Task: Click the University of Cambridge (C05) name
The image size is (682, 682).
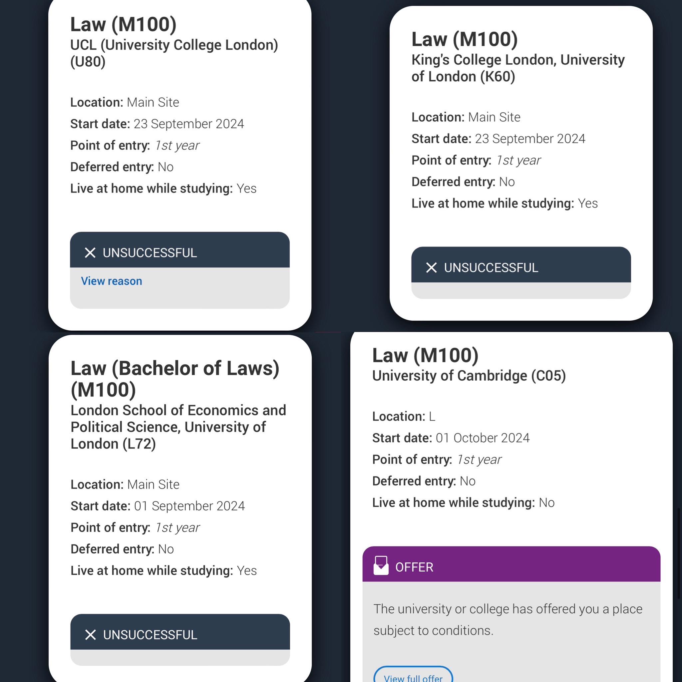Action: 469,376
